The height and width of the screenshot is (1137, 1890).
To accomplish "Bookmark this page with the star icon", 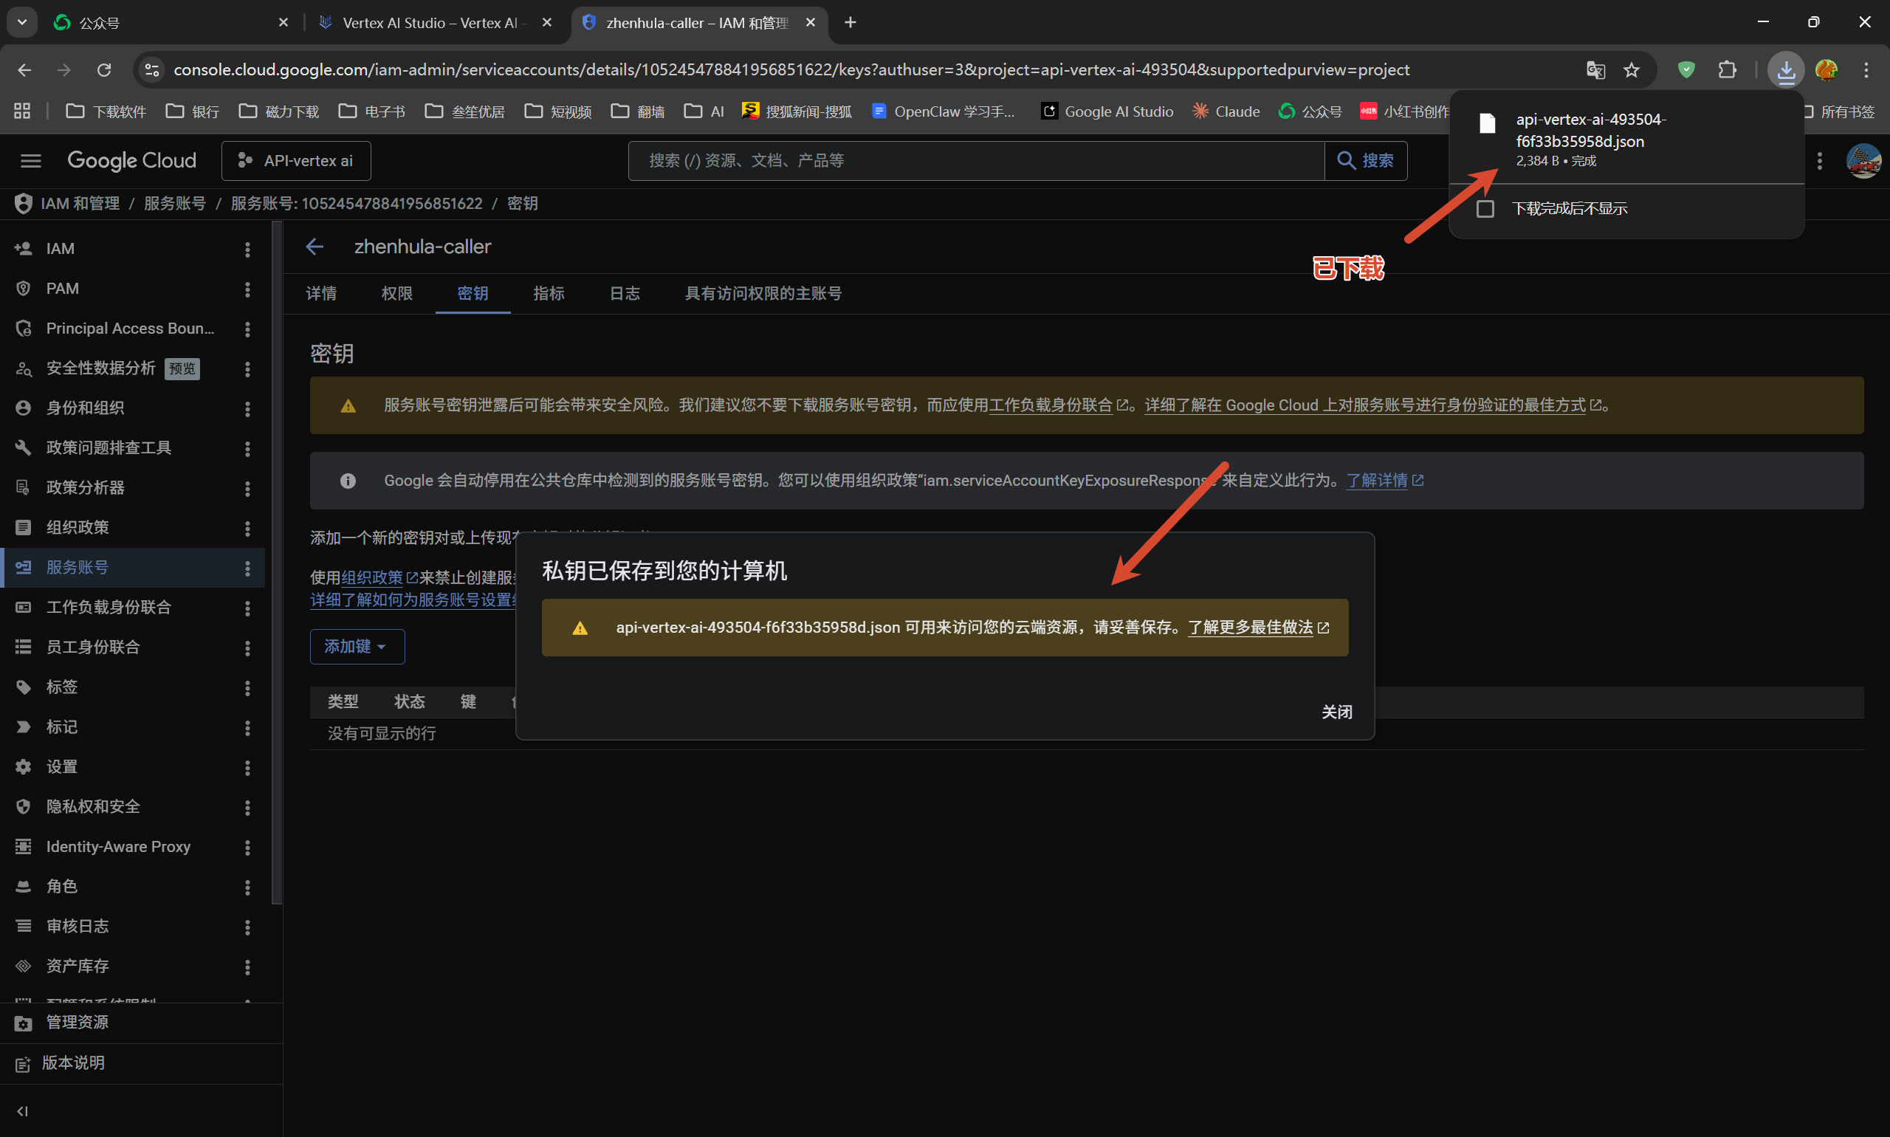I will tap(1631, 69).
